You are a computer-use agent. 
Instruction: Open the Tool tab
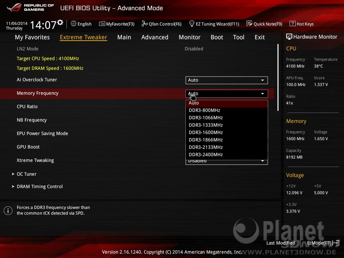pyautogui.click(x=239, y=37)
